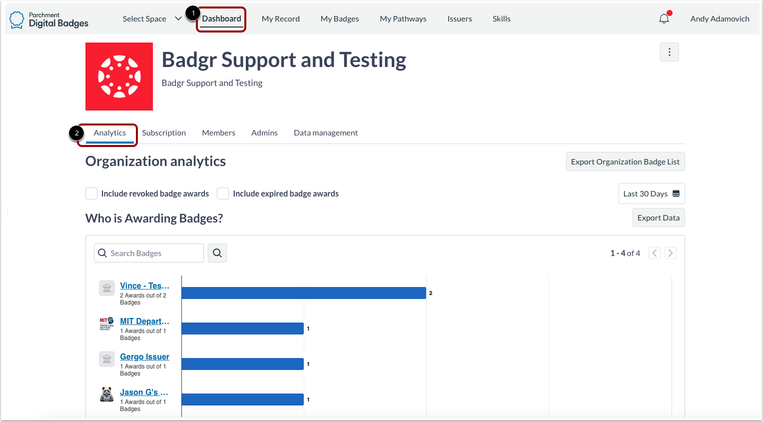
Task: Click the MIT Department issuer logo
Action: (106, 323)
